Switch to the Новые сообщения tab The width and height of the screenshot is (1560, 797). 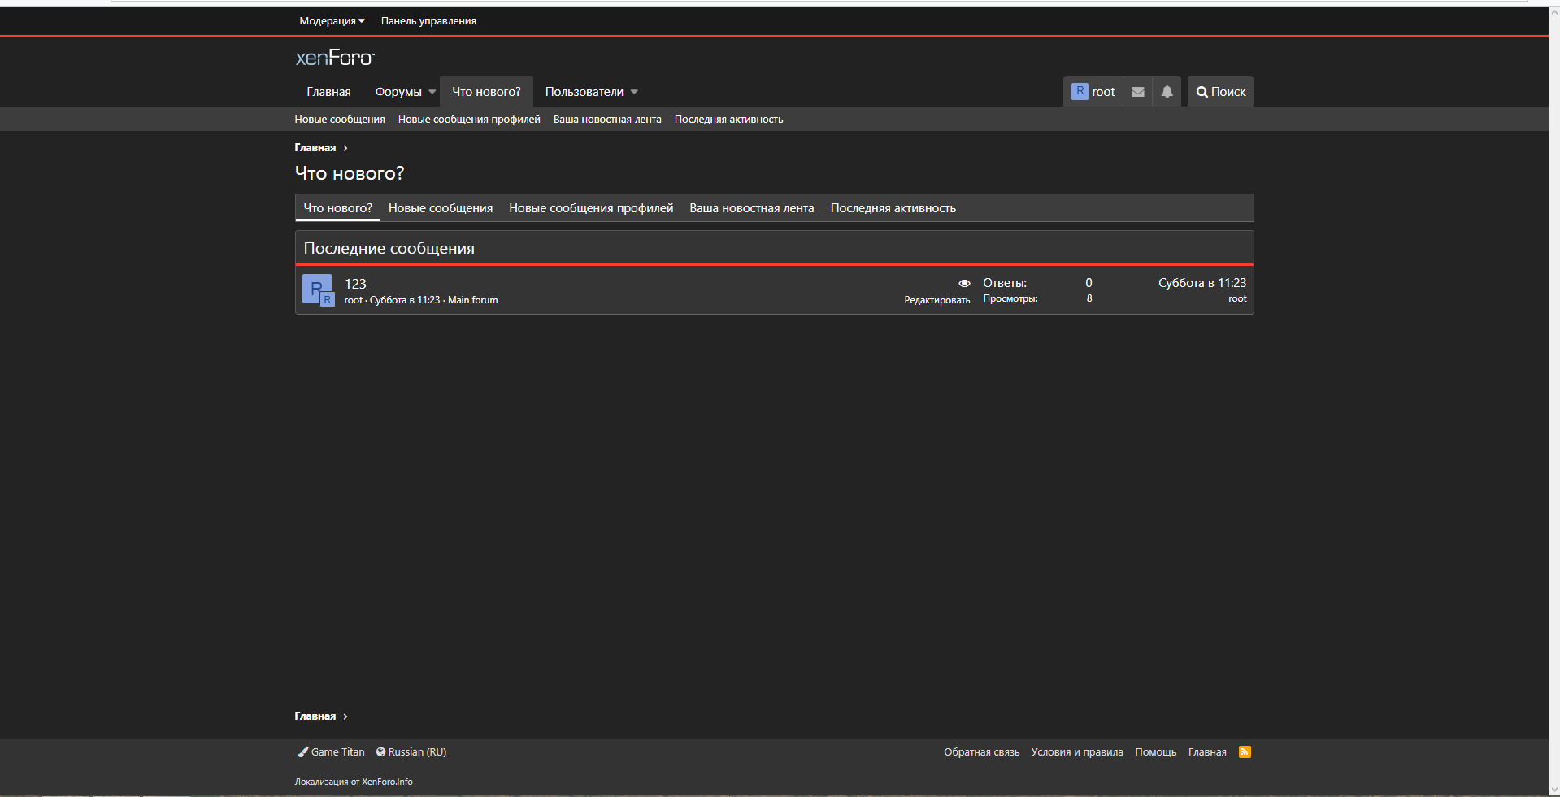[441, 208]
